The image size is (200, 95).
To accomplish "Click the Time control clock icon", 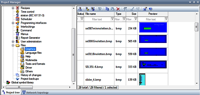I will click(18, 12).
